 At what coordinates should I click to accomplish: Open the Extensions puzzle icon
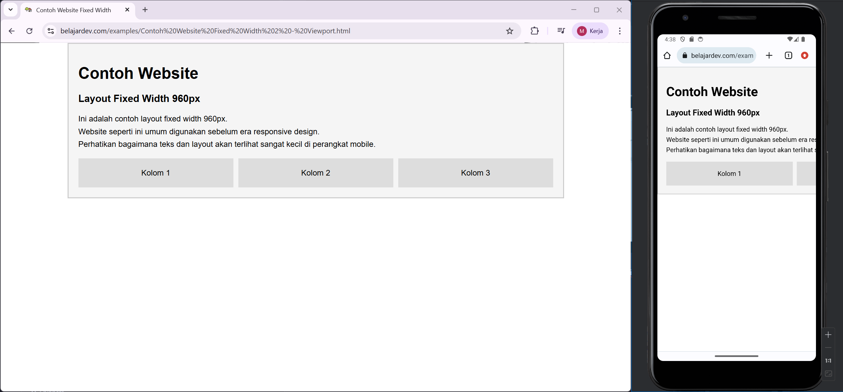click(534, 31)
